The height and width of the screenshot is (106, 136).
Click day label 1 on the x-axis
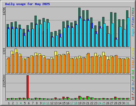point(9,103)
